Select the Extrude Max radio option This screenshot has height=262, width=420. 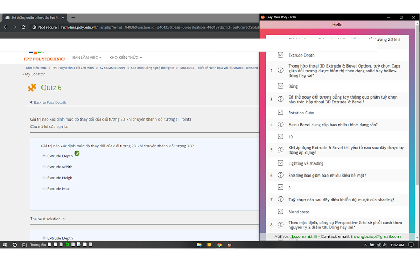click(x=44, y=188)
